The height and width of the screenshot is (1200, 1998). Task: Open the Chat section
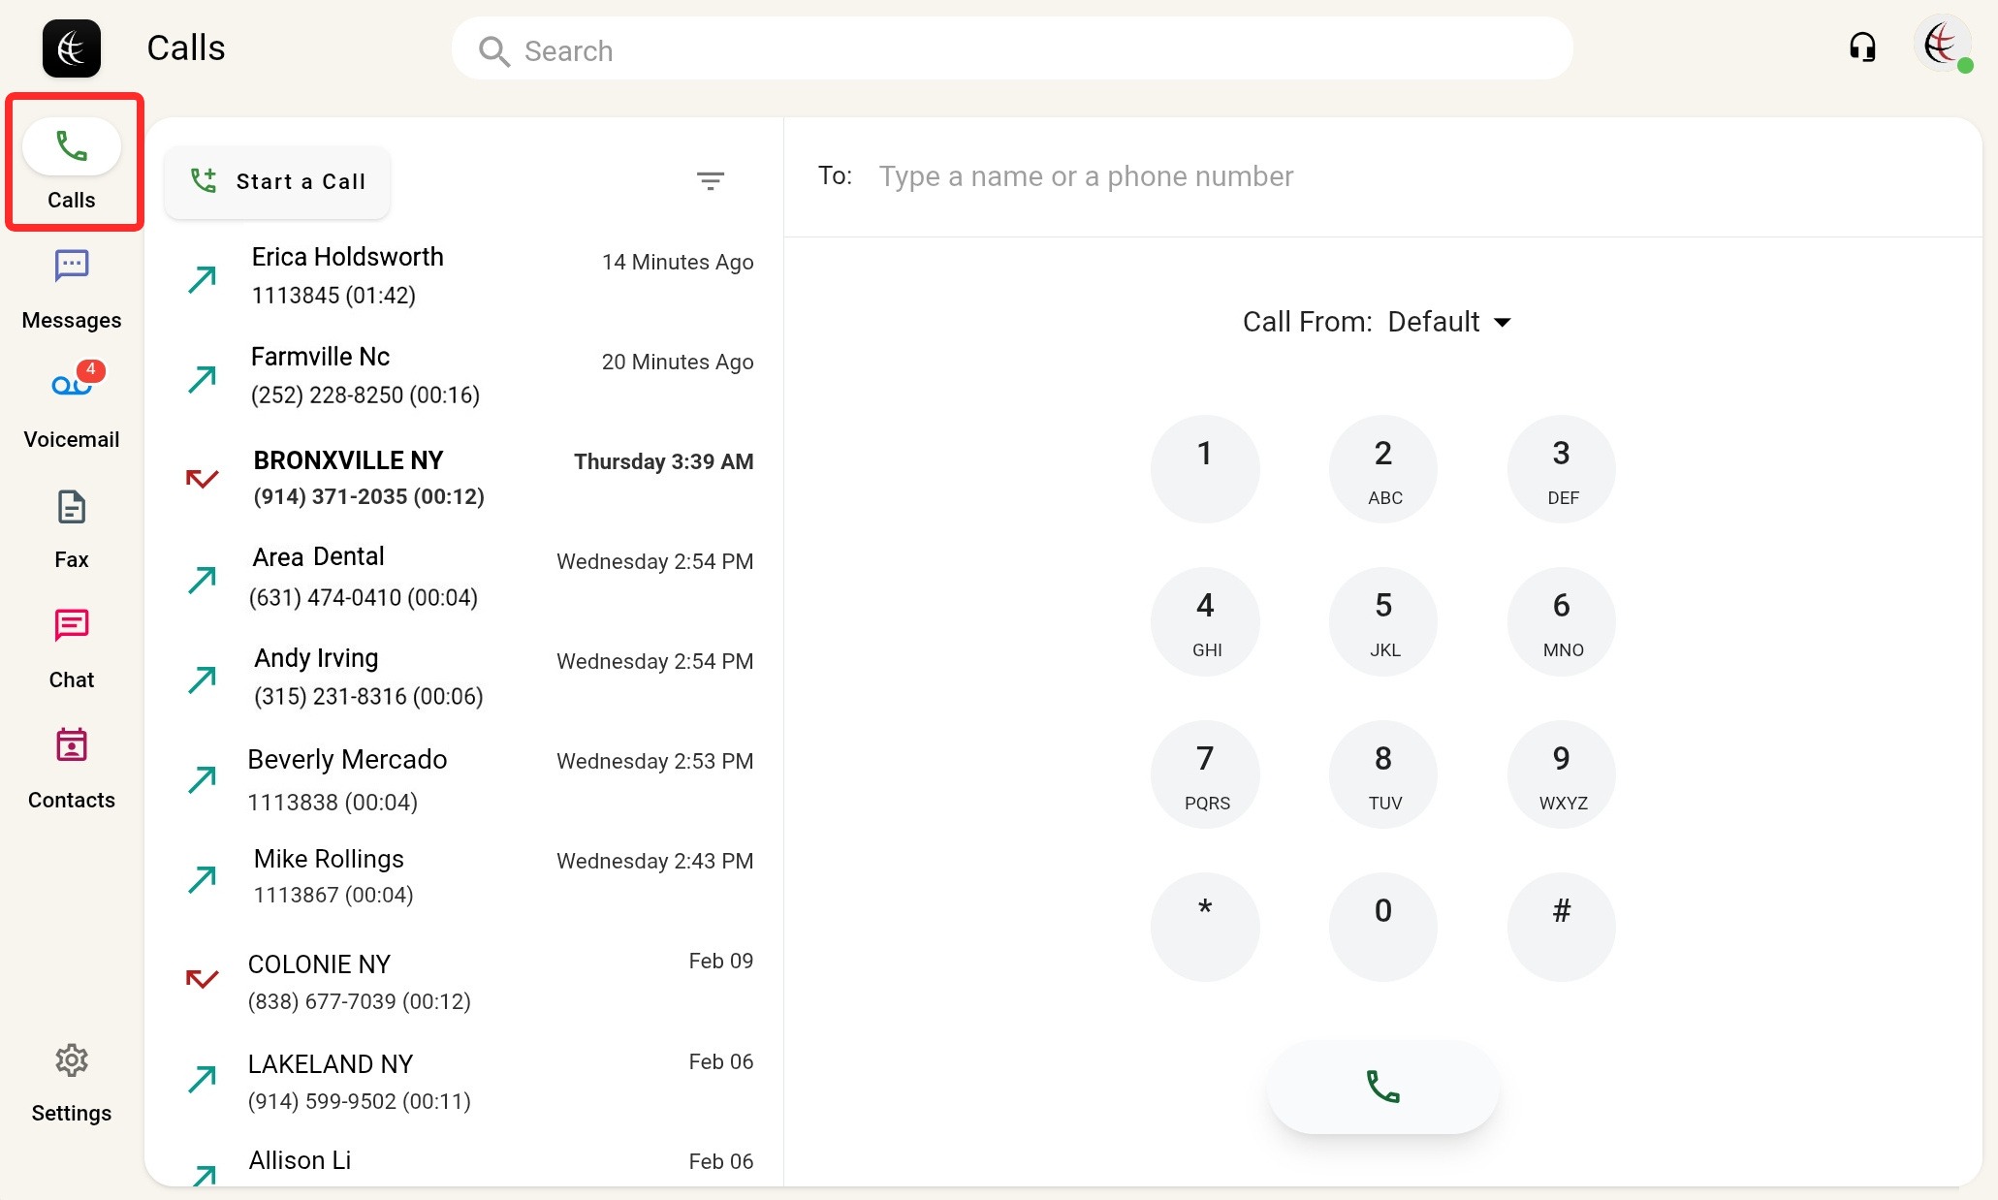coord(72,648)
